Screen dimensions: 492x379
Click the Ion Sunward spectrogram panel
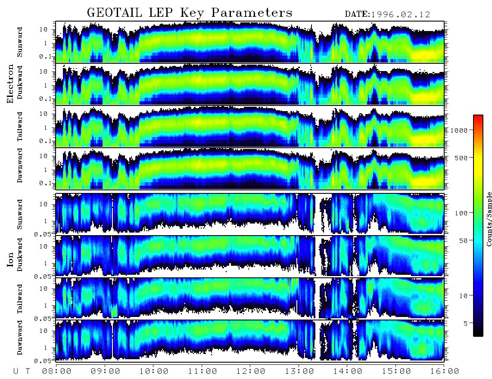click(x=250, y=214)
